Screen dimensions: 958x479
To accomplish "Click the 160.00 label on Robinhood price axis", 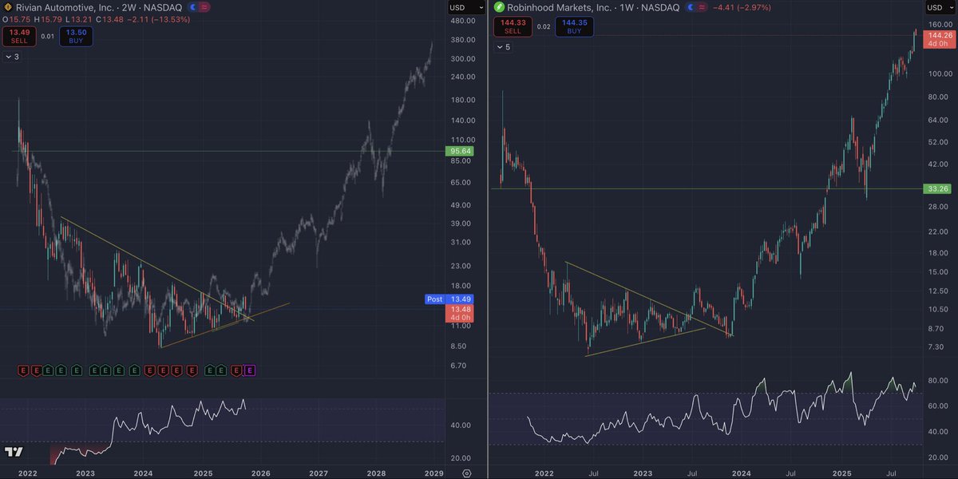I will point(941,23).
